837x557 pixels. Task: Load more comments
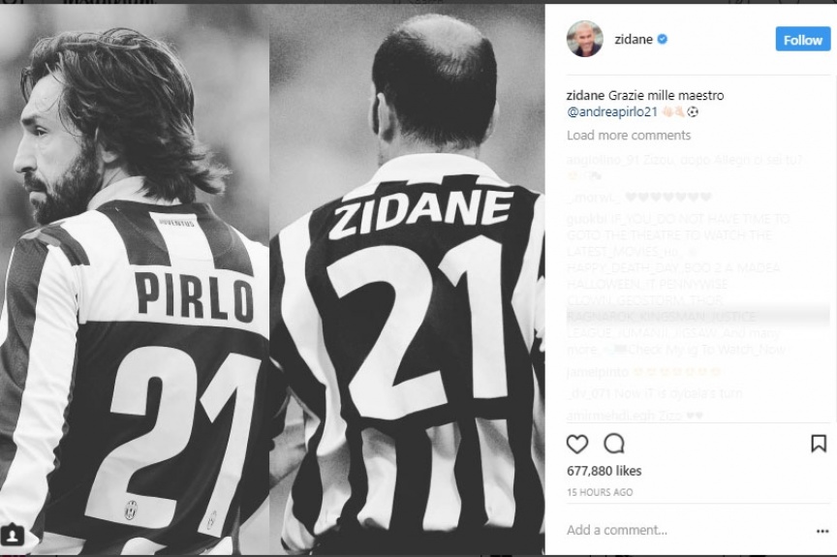pyautogui.click(x=629, y=136)
